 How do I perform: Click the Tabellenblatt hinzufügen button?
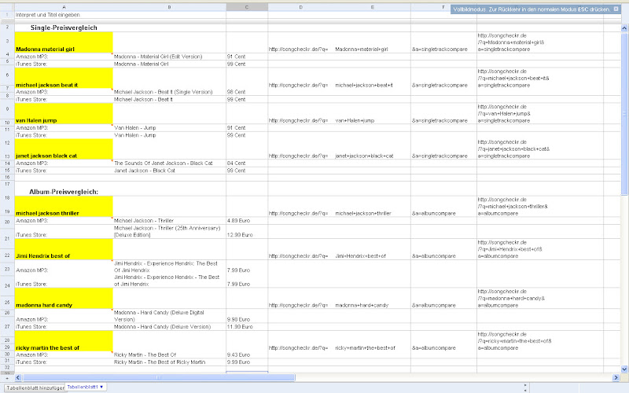click(35, 387)
